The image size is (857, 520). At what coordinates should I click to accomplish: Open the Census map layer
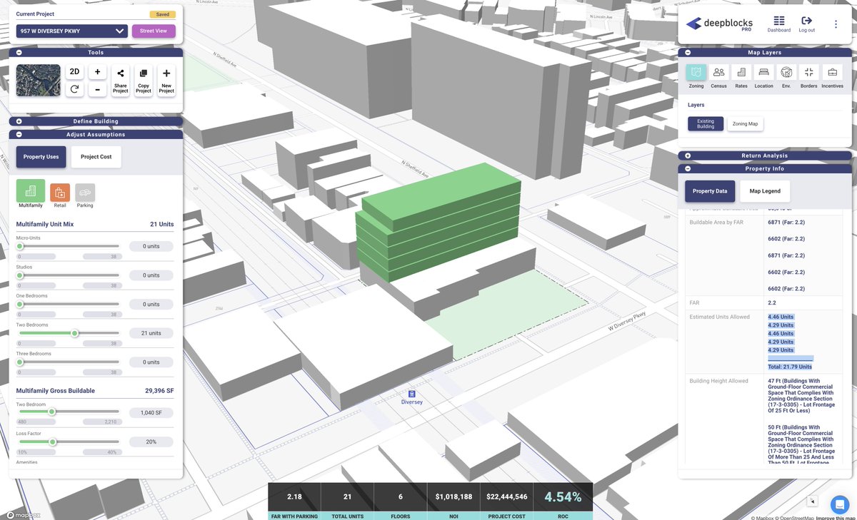click(x=719, y=72)
